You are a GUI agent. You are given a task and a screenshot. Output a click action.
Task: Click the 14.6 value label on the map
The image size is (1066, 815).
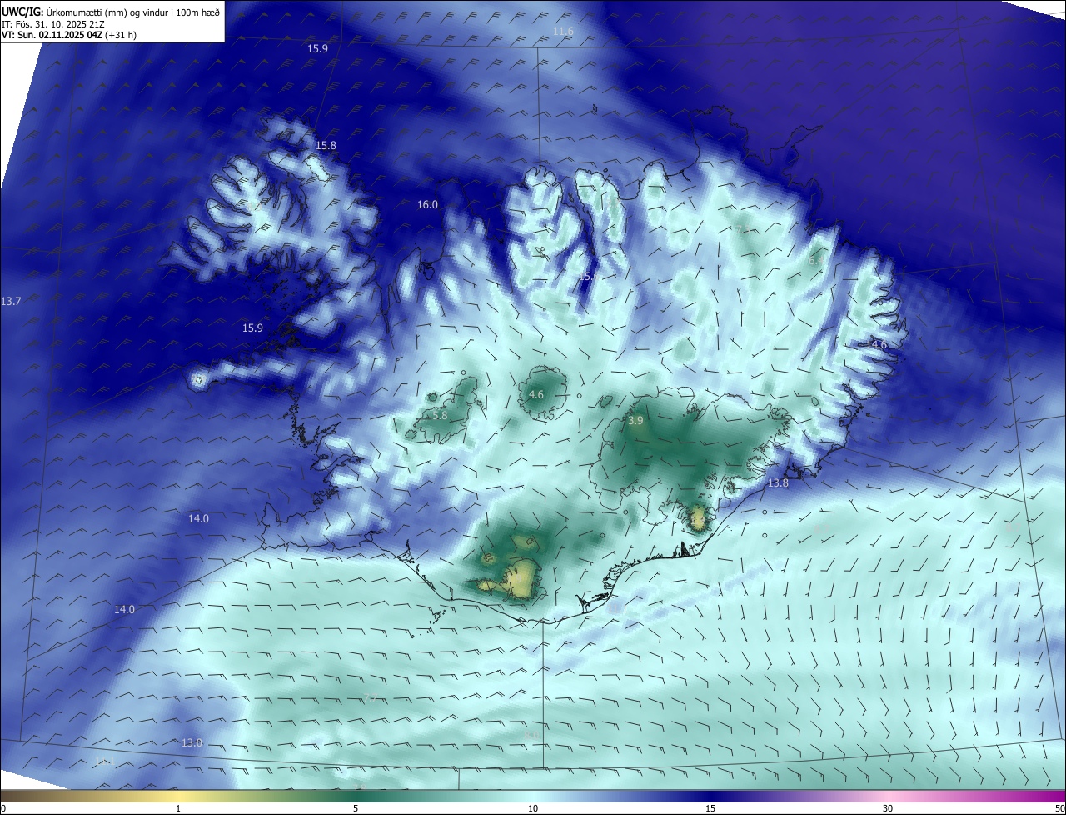click(877, 345)
